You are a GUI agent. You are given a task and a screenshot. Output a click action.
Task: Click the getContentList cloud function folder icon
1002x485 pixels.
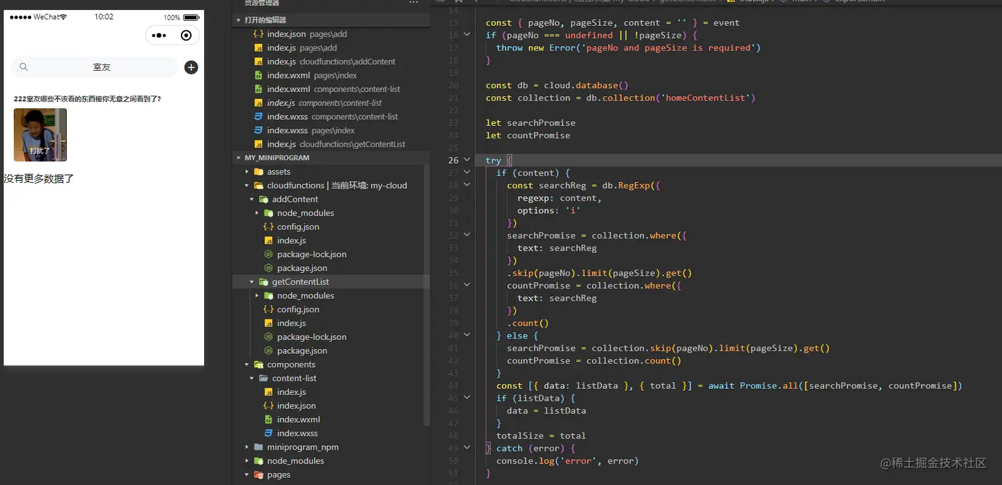(263, 282)
